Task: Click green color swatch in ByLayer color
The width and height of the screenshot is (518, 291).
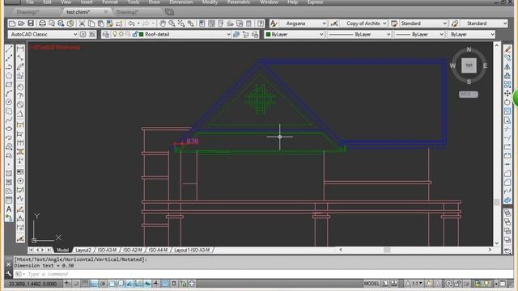Action: pyautogui.click(x=268, y=34)
